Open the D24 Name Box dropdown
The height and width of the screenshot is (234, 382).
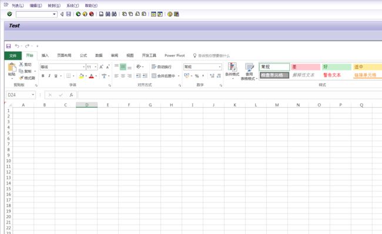[33, 95]
